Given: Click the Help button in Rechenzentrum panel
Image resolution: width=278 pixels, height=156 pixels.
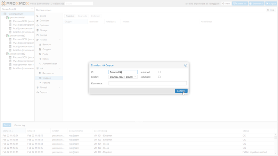Looking at the screenshot, I should point(271,10).
